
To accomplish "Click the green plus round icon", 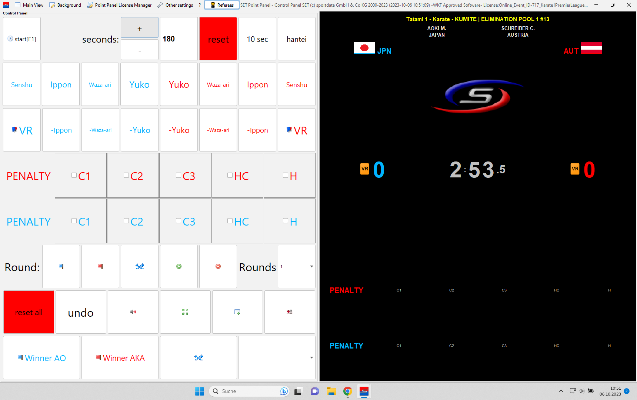I will click(x=179, y=266).
